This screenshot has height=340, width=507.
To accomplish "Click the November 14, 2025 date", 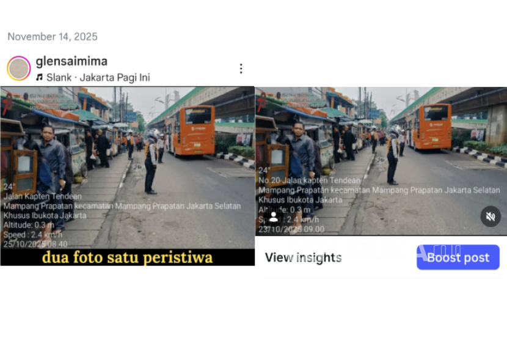I will 53,37.
